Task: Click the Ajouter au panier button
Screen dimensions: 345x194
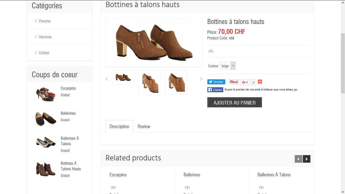Action: click(x=234, y=103)
